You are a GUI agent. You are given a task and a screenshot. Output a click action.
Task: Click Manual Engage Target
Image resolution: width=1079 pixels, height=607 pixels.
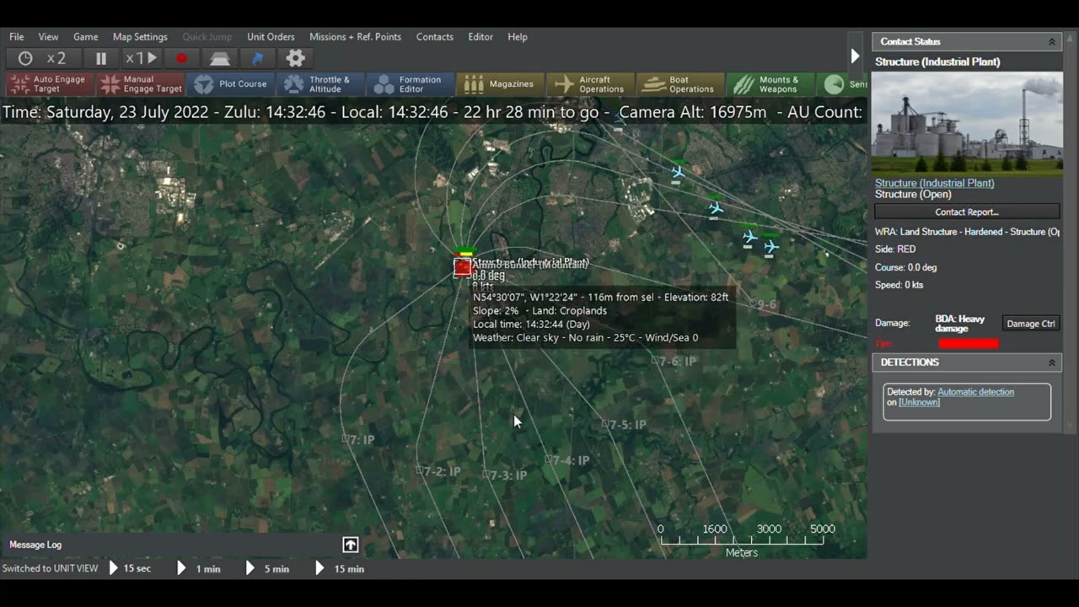141,84
